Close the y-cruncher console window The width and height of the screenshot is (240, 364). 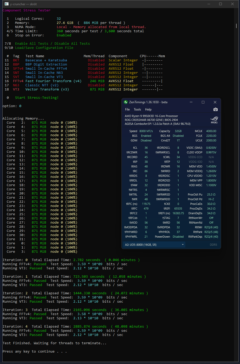[x=232, y=4]
